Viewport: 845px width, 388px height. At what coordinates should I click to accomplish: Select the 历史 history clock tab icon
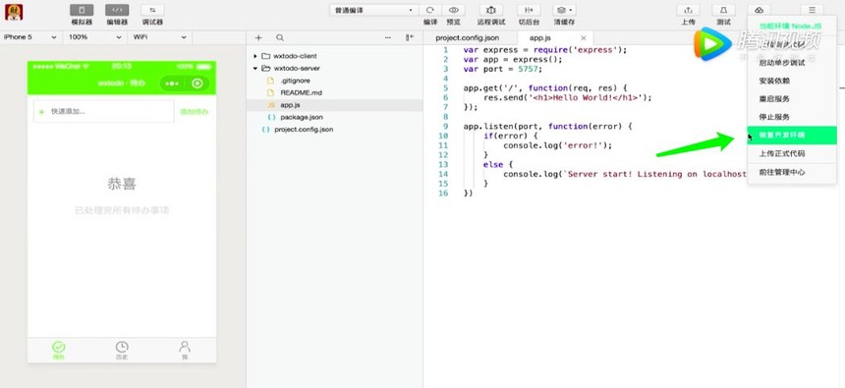click(x=122, y=350)
